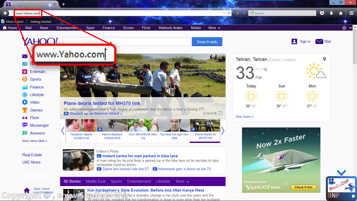The height and width of the screenshot is (201, 357).
Task: Open Top Gear trio sign new deal thumbnail
Action: (x=174, y=131)
